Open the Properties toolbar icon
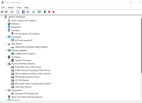The width and height of the screenshot is (142, 103). click(17, 12)
